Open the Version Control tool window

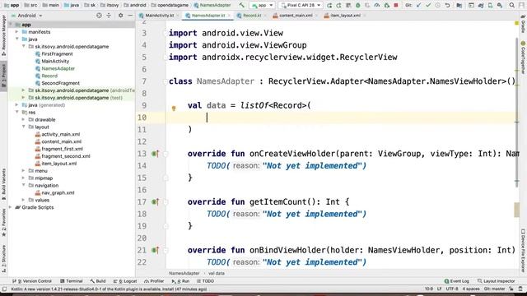(x=32, y=281)
